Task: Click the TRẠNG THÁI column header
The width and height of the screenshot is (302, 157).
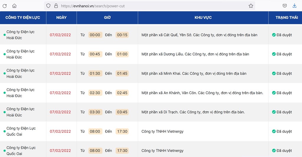Action: click(x=287, y=18)
